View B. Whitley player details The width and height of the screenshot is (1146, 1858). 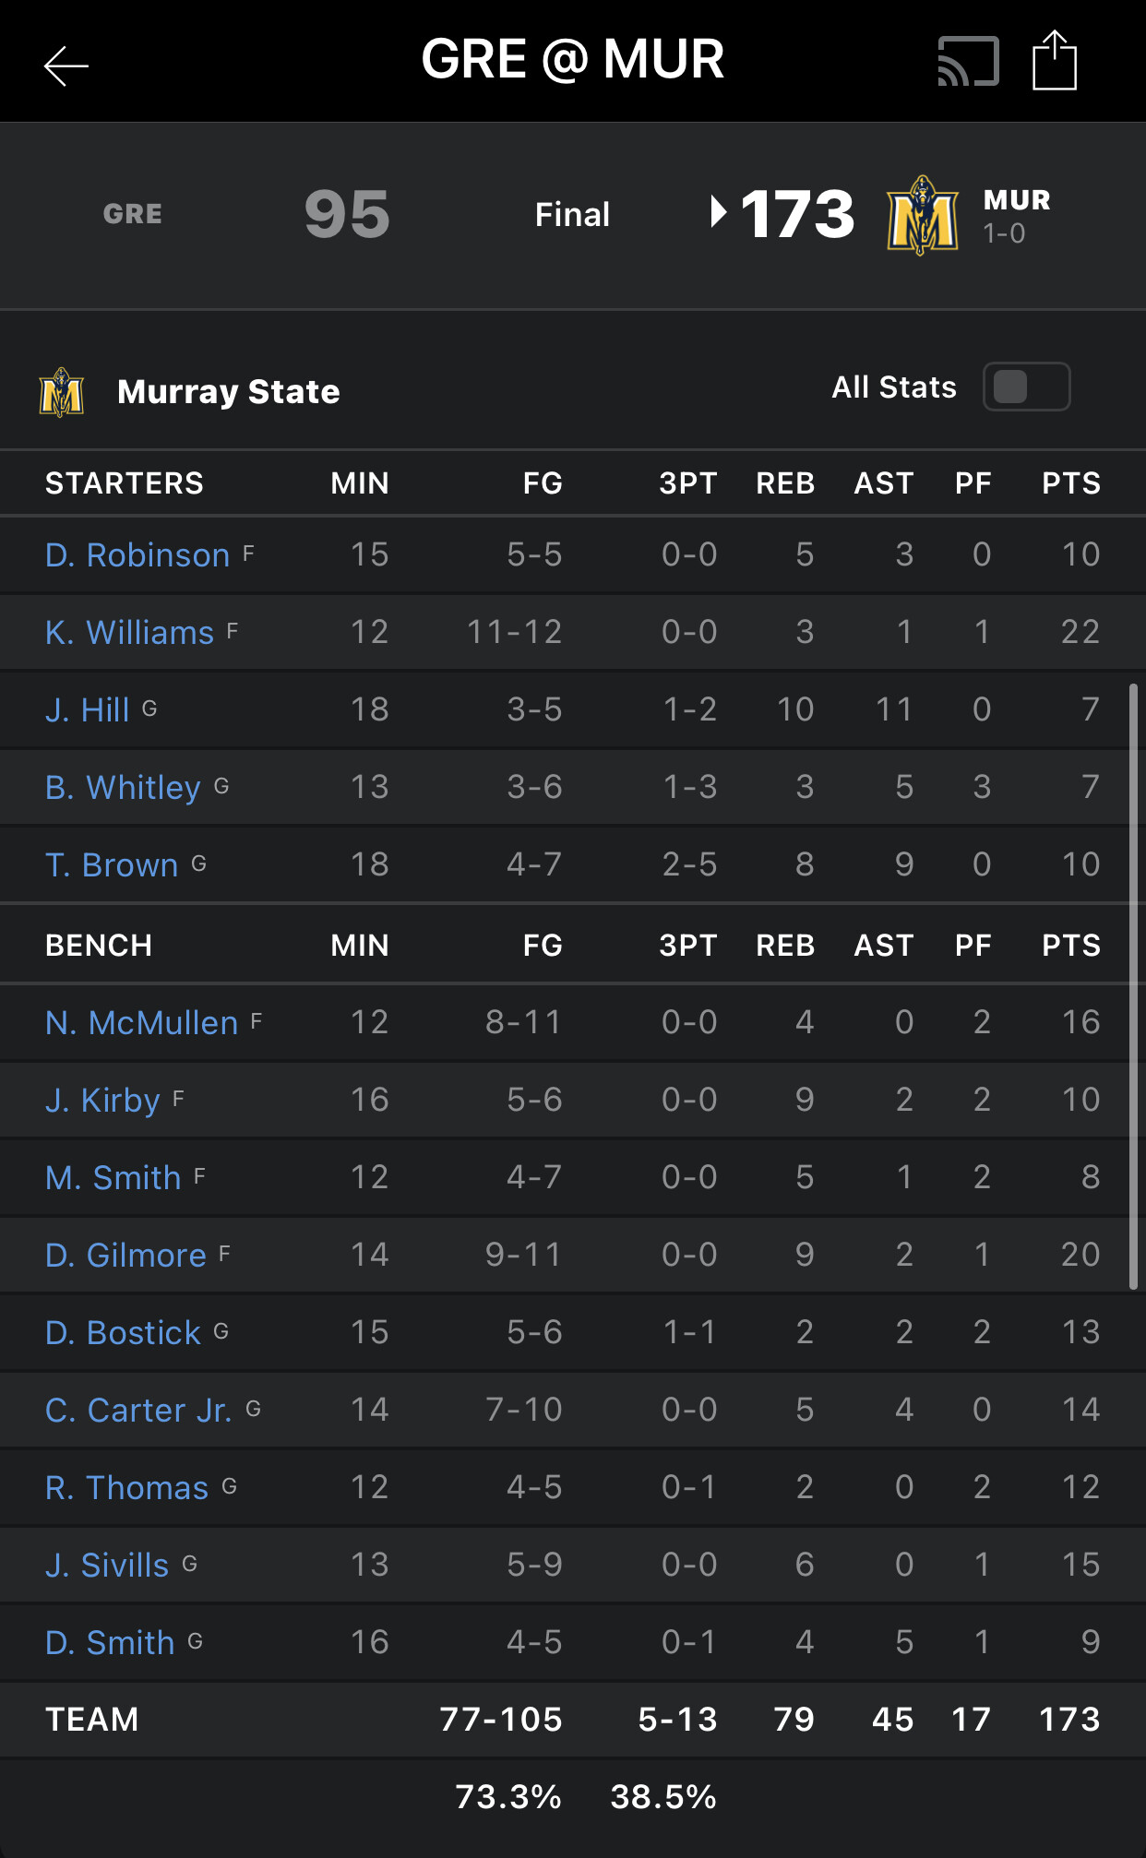[123, 788]
